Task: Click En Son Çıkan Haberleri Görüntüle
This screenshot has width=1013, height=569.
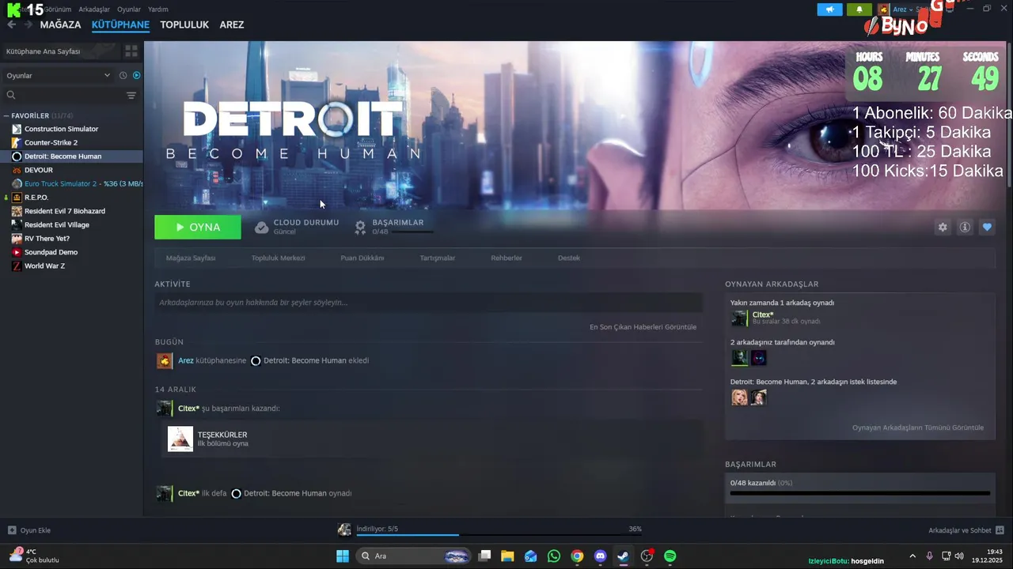Action: tap(643, 327)
